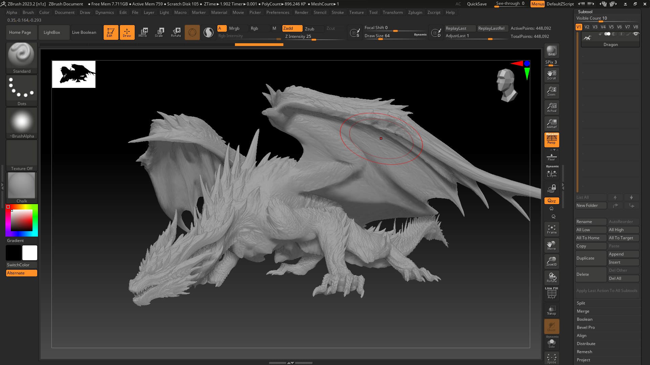This screenshot has height=365, width=650.
Task: Click the dragon silhouette thumbnail
Action: click(74, 74)
